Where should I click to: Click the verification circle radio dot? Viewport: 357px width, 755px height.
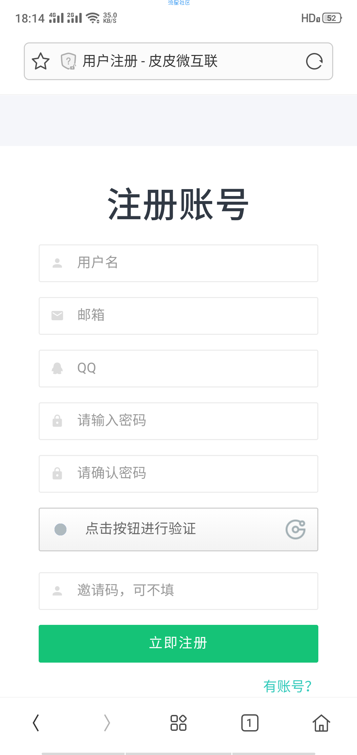60,529
